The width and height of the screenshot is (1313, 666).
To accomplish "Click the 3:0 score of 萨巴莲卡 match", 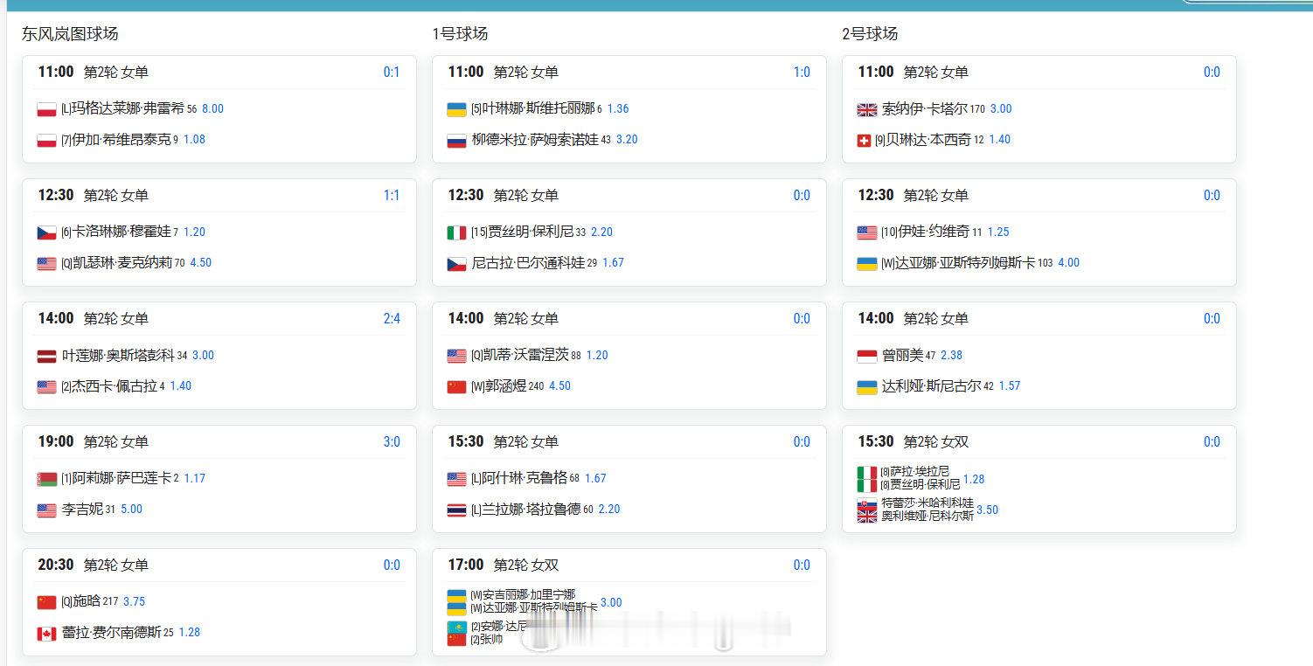I will pyautogui.click(x=392, y=442).
